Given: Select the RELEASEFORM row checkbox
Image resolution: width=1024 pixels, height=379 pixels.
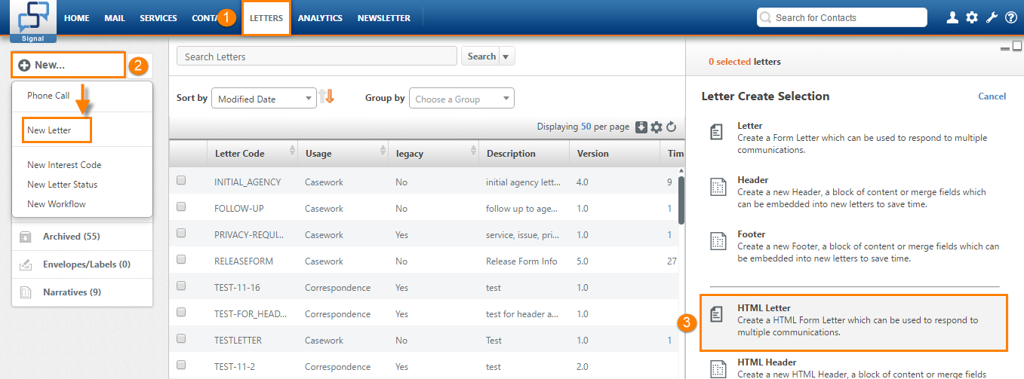Looking at the screenshot, I should (181, 260).
